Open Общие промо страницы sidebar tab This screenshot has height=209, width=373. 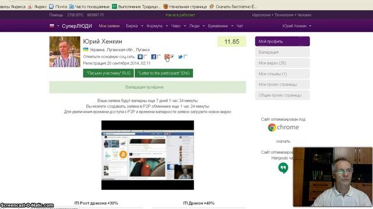[282, 95]
